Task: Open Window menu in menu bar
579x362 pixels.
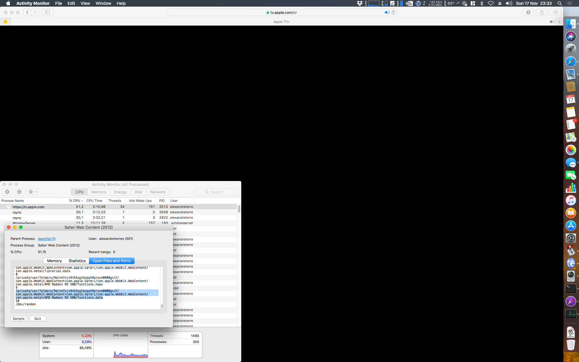Action: click(103, 3)
